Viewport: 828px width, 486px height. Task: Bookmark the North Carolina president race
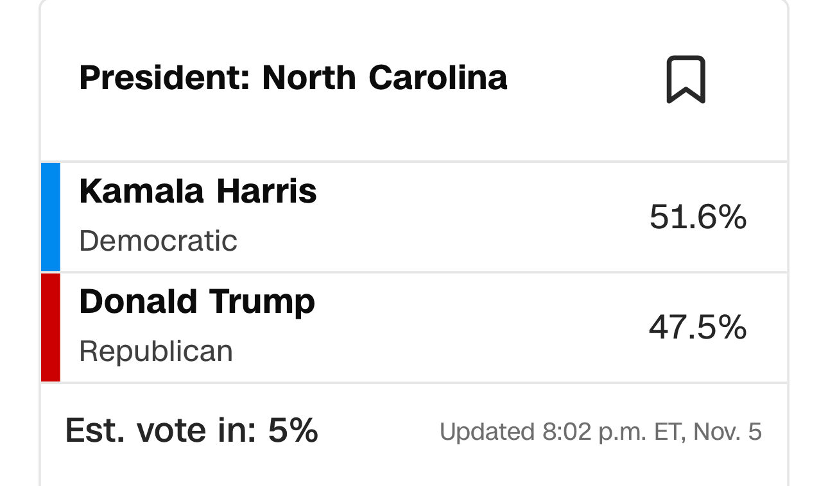686,80
